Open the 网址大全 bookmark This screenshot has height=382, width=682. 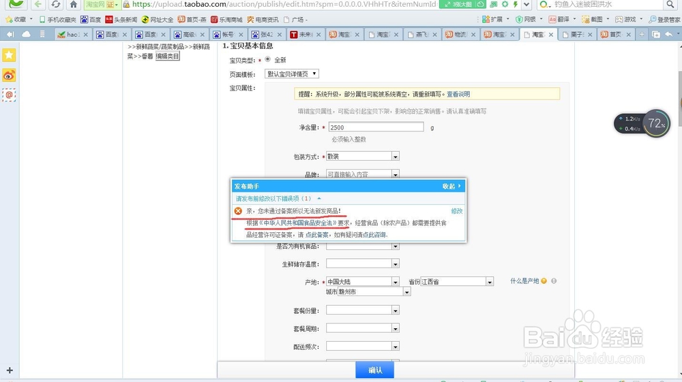[158, 20]
